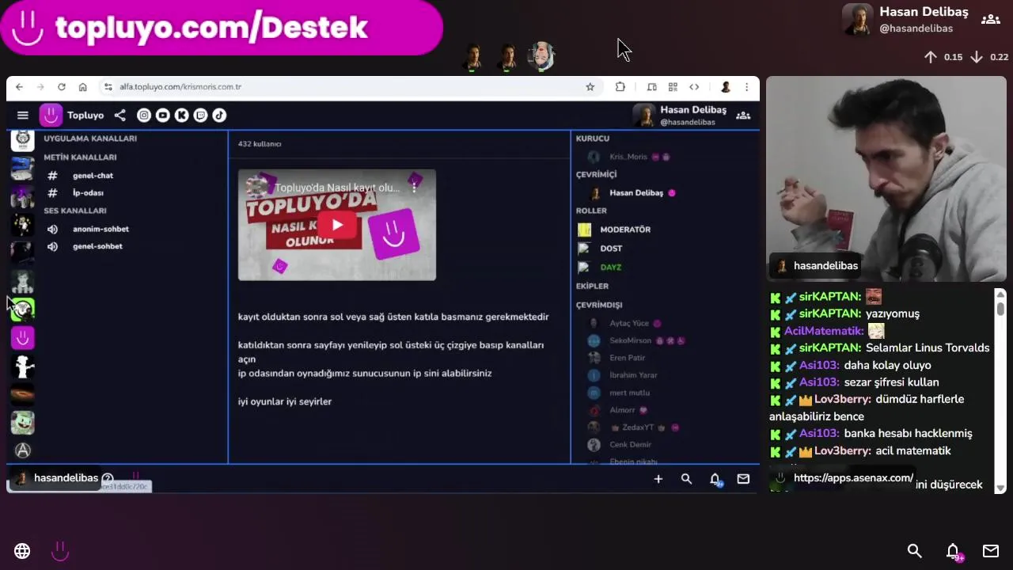Select the white chef silhouette server icon
The height and width of the screenshot is (570, 1013).
(22, 367)
